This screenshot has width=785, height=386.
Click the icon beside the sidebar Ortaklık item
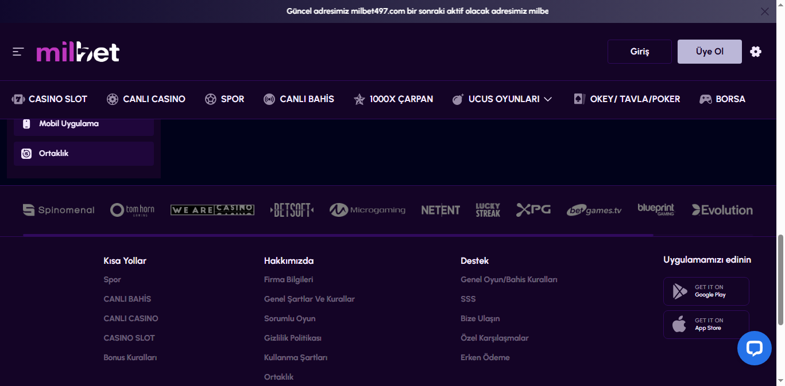tap(26, 154)
